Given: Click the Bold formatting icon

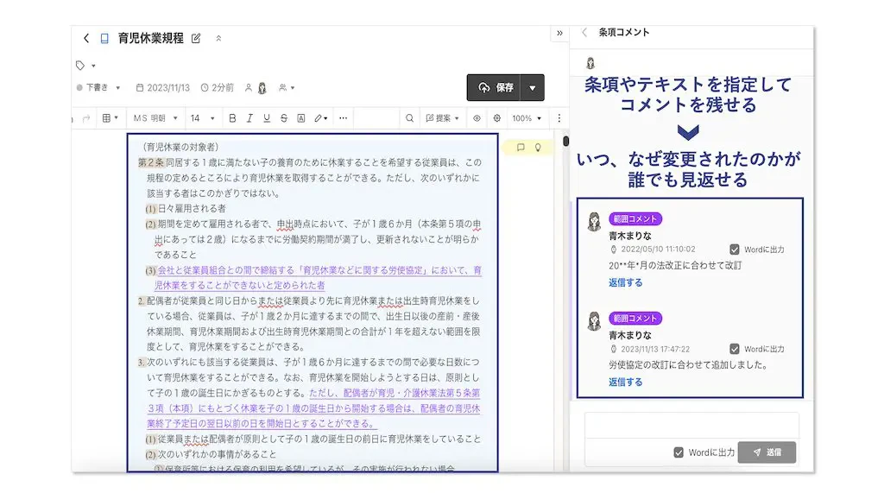Looking at the screenshot, I should 231,118.
